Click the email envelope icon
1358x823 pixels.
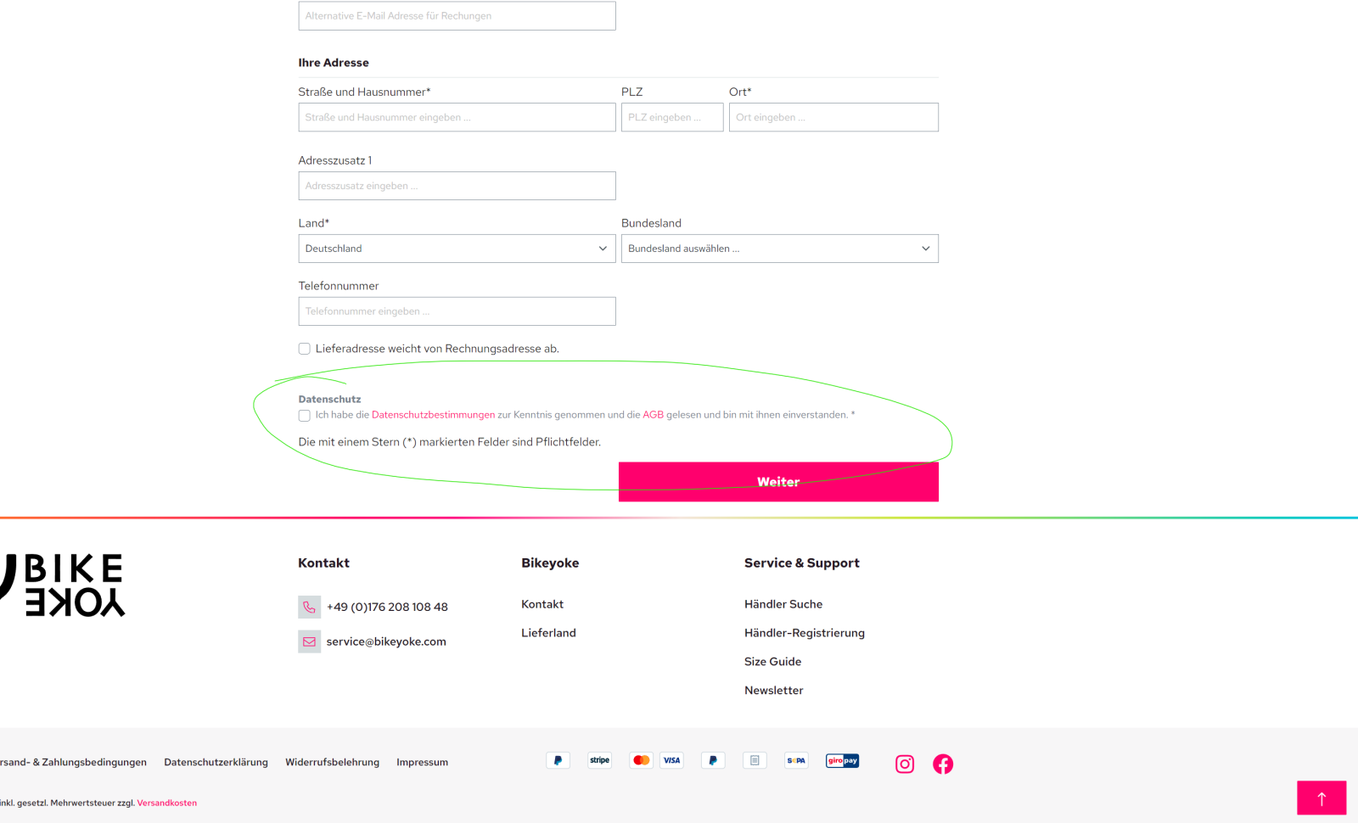click(x=309, y=641)
